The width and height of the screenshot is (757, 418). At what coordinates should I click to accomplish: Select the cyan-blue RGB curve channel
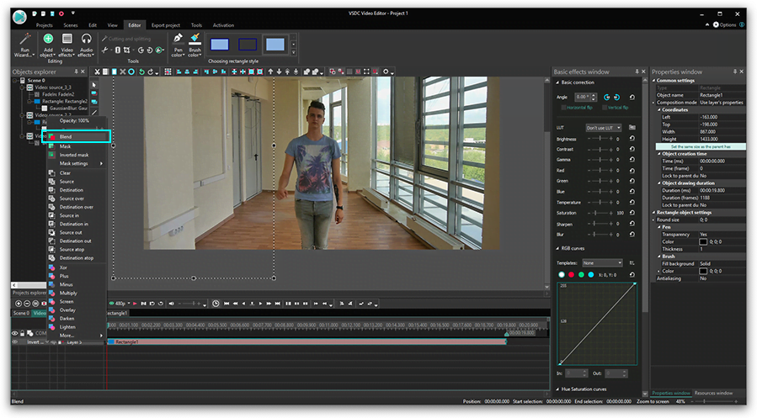click(x=590, y=274)
